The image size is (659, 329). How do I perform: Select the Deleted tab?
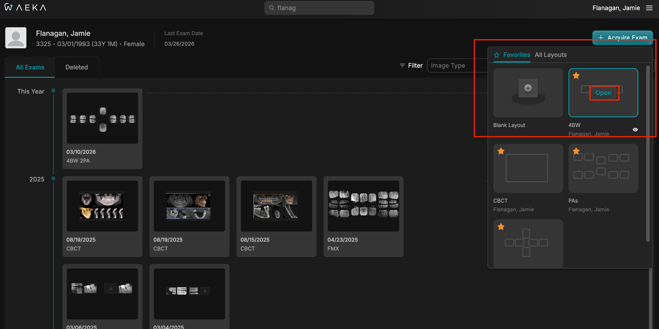coord(77,67)
